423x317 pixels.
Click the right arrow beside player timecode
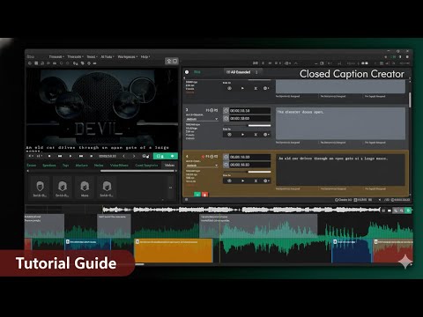[x=134, y=156]
